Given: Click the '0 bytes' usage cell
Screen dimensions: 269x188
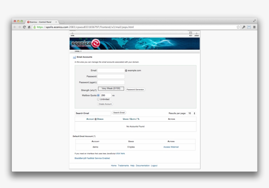Looking at the screenshot, I should 131,147.
